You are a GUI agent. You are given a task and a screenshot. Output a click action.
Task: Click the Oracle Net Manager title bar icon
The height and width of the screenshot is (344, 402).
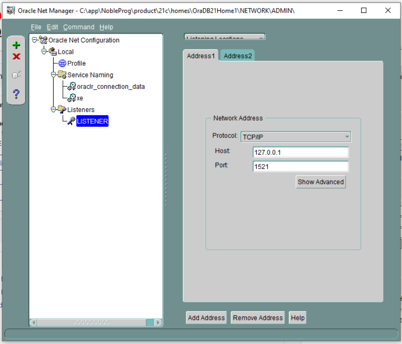coord(11,10)
